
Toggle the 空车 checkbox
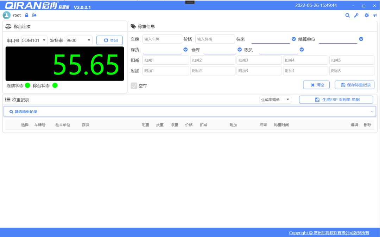(135, 85)
